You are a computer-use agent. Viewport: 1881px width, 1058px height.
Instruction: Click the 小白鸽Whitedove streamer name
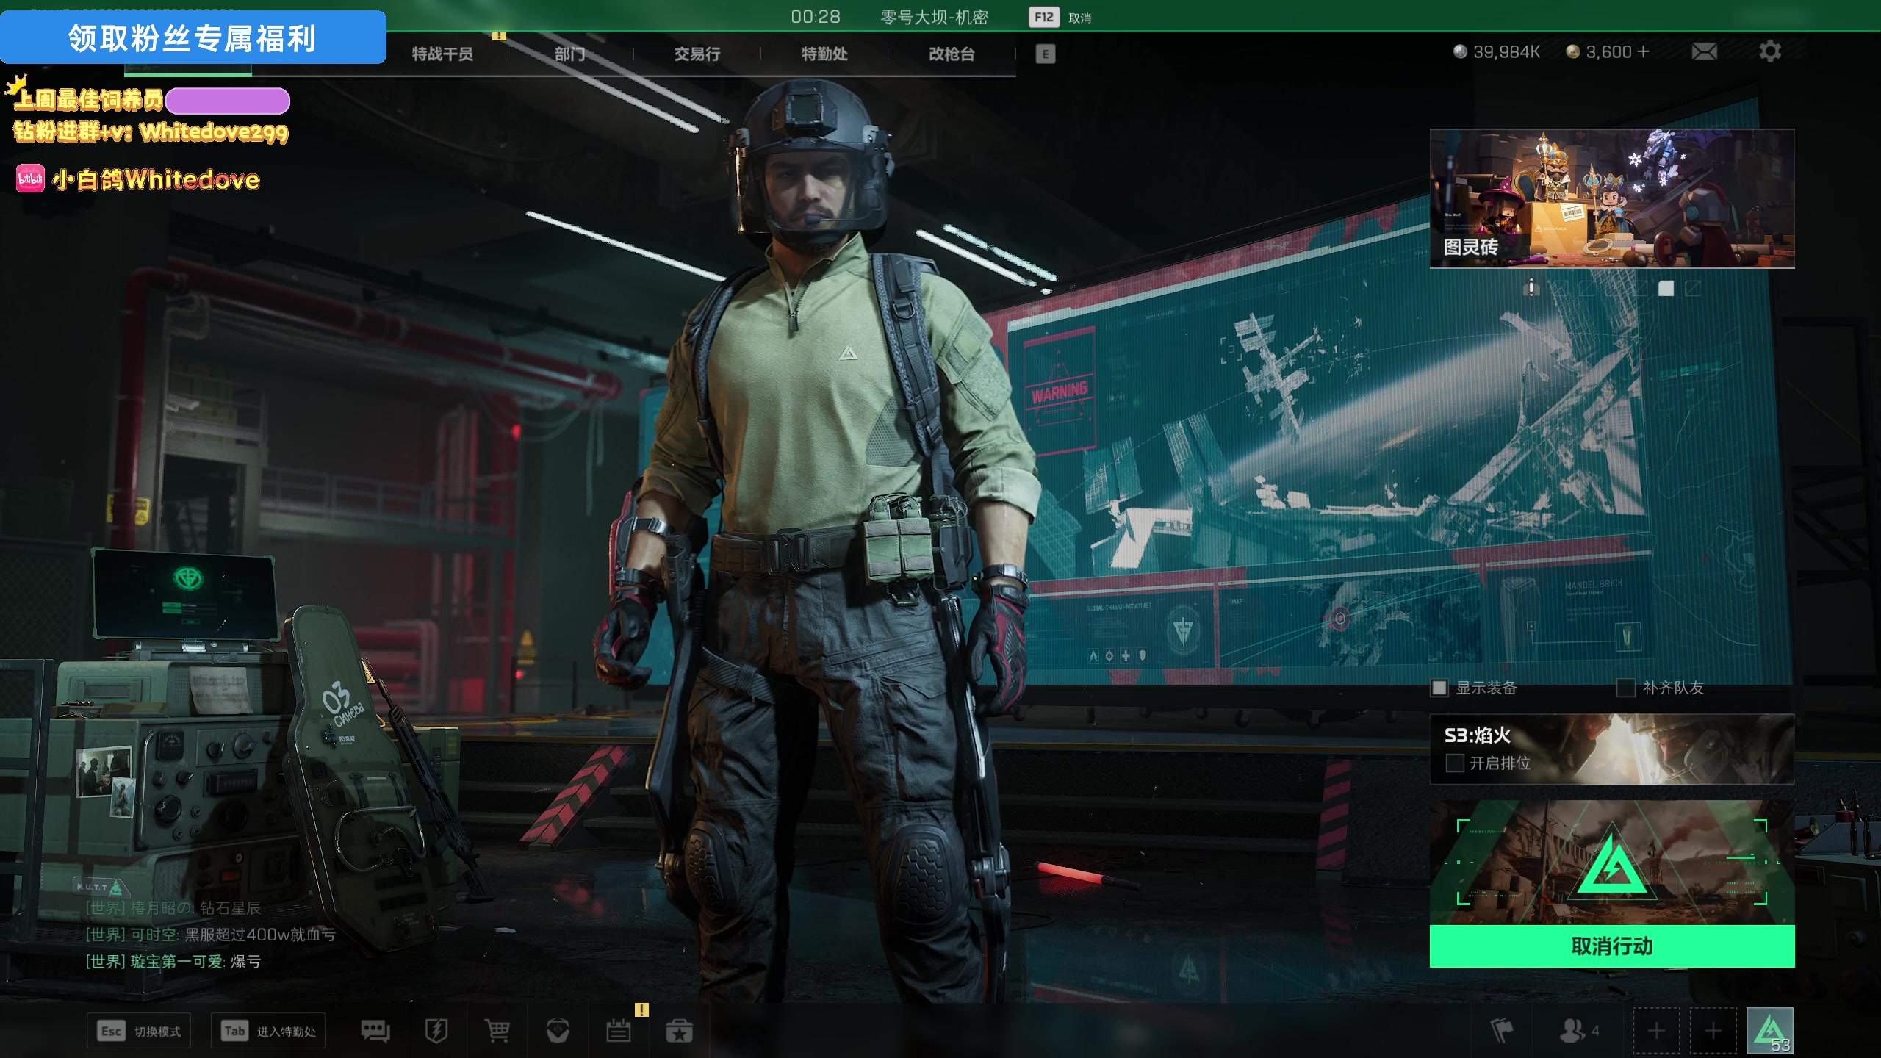tap(156, 179)
